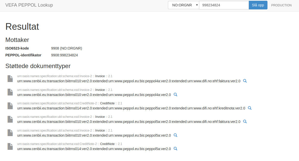Click magnifier for biitrns010 peppol5a:ver2.0 entry
This screenshot has height=161, width=299.
click(175, 135)
